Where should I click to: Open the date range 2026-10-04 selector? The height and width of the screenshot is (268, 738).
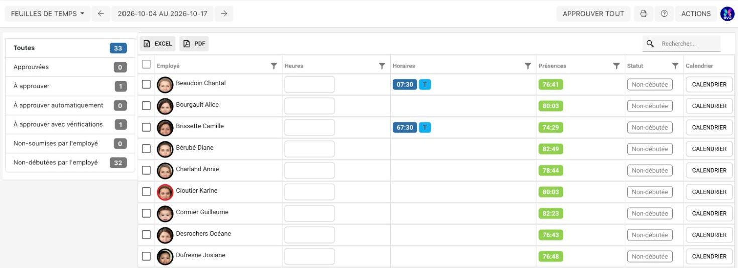(x=163, y=14)
